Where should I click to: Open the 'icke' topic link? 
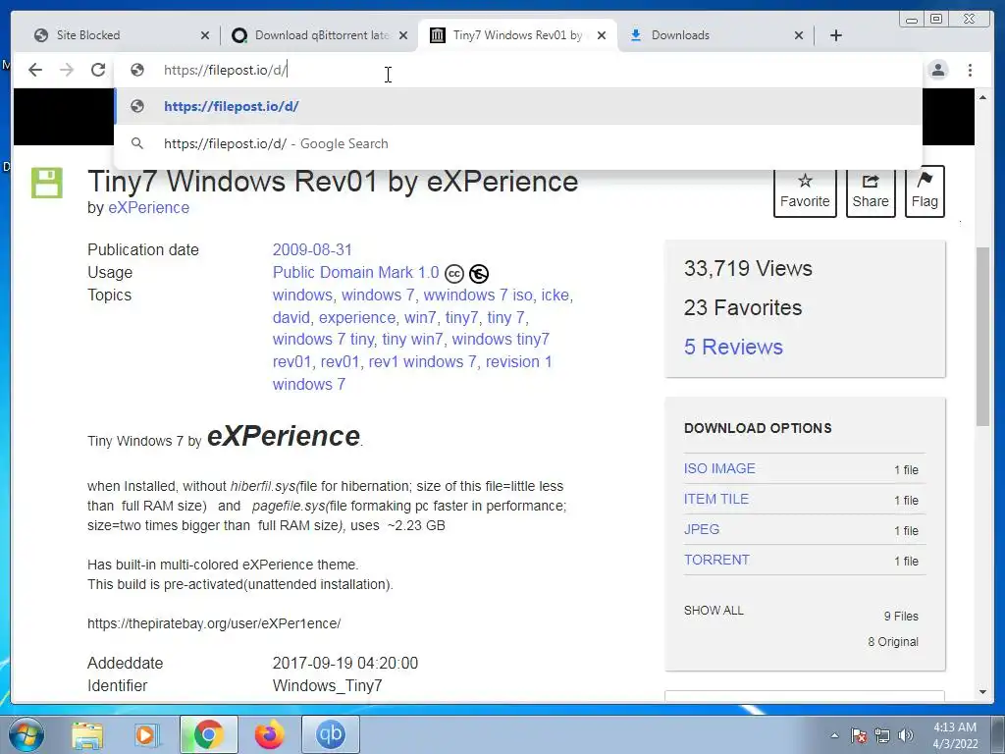(x=555, y=295)
